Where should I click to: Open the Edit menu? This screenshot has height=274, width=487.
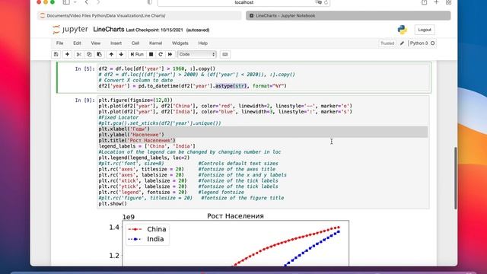(77, 43)
